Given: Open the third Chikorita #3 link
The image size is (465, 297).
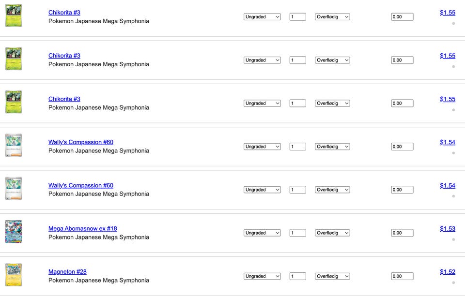Looking at the screenshot, I should 64,99.
